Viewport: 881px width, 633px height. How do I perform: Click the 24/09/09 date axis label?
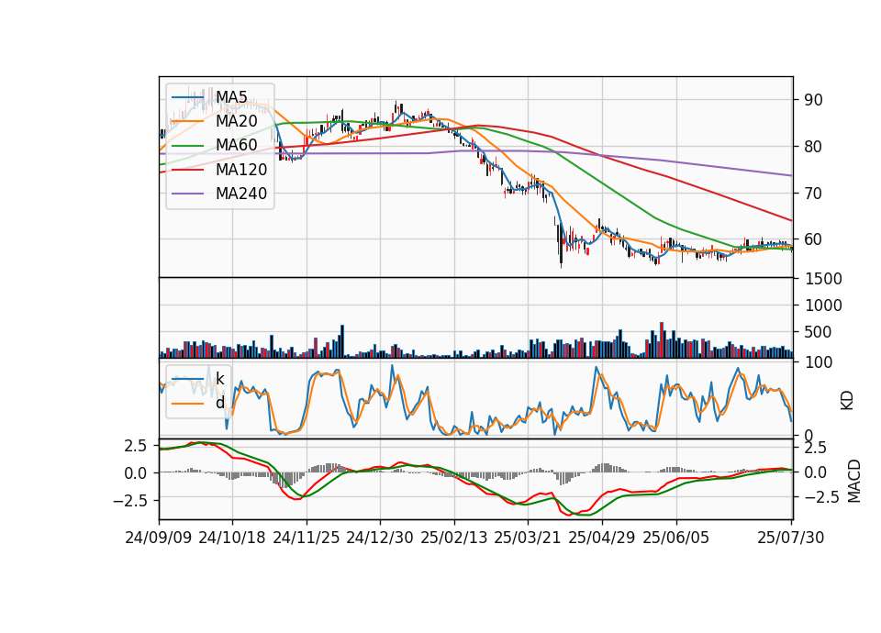pos(159,538)
